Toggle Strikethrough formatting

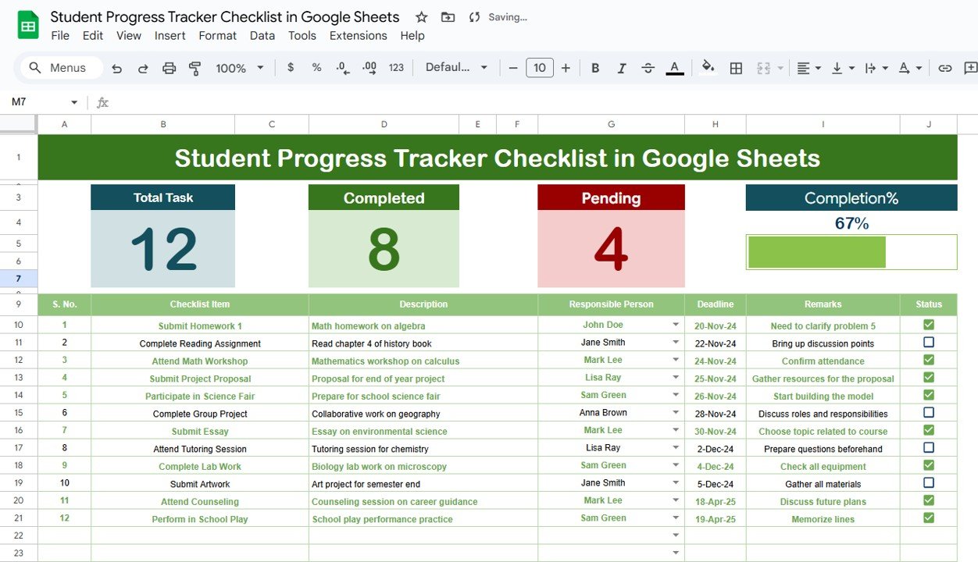click(x=648, y=69)
